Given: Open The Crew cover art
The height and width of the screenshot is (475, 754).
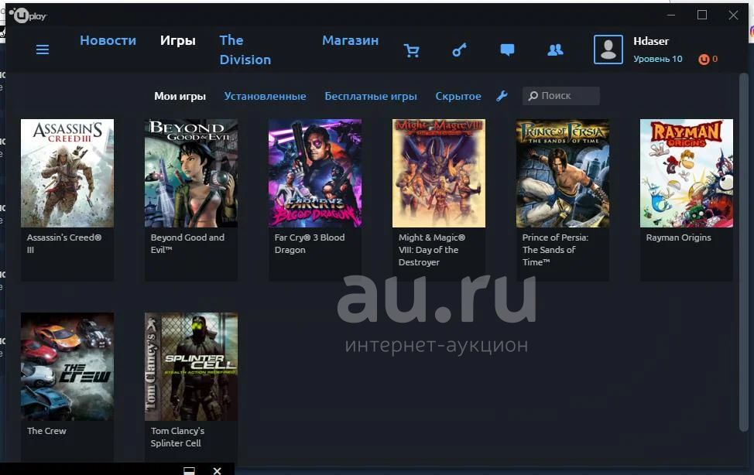Looking at the screenshot, I should (67, 367).
